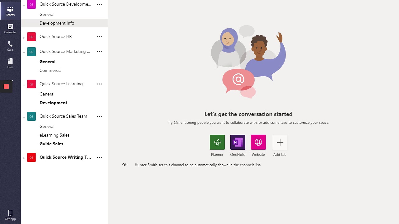This screenshot has height=224, width=399.
Task: Open more options for Quick Source Learning
Action: click(x=99, y=84)
